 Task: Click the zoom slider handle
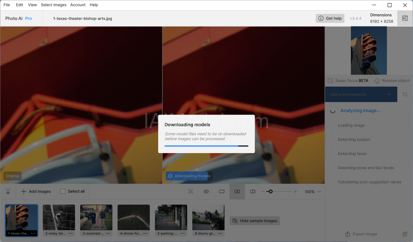pos(271,191)
